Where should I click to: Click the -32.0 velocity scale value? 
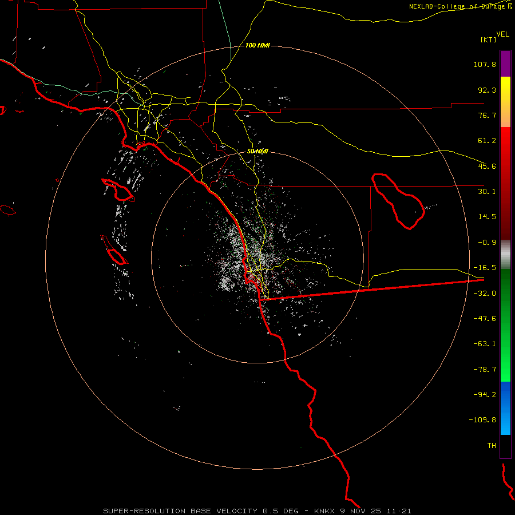[x=485, y=294]
